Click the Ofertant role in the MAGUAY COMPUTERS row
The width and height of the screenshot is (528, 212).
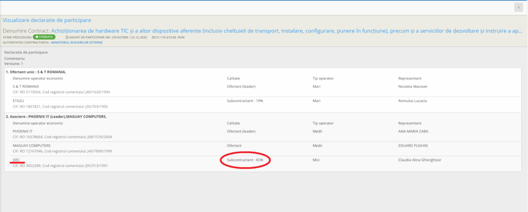click(x=234, y=145)
